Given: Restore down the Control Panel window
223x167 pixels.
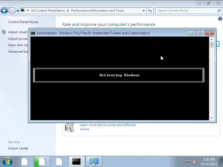Looking at the screenshot, I should [209, 3].
